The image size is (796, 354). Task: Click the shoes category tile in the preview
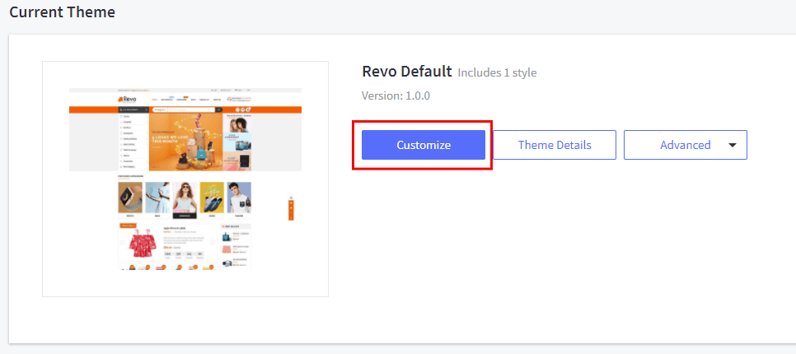[212, 198]
